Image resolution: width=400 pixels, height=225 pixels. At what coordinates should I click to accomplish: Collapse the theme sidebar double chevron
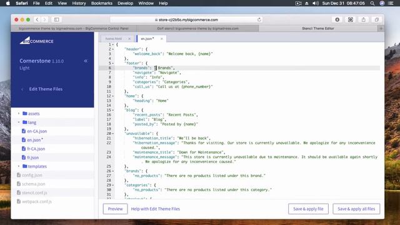(86, 61)
